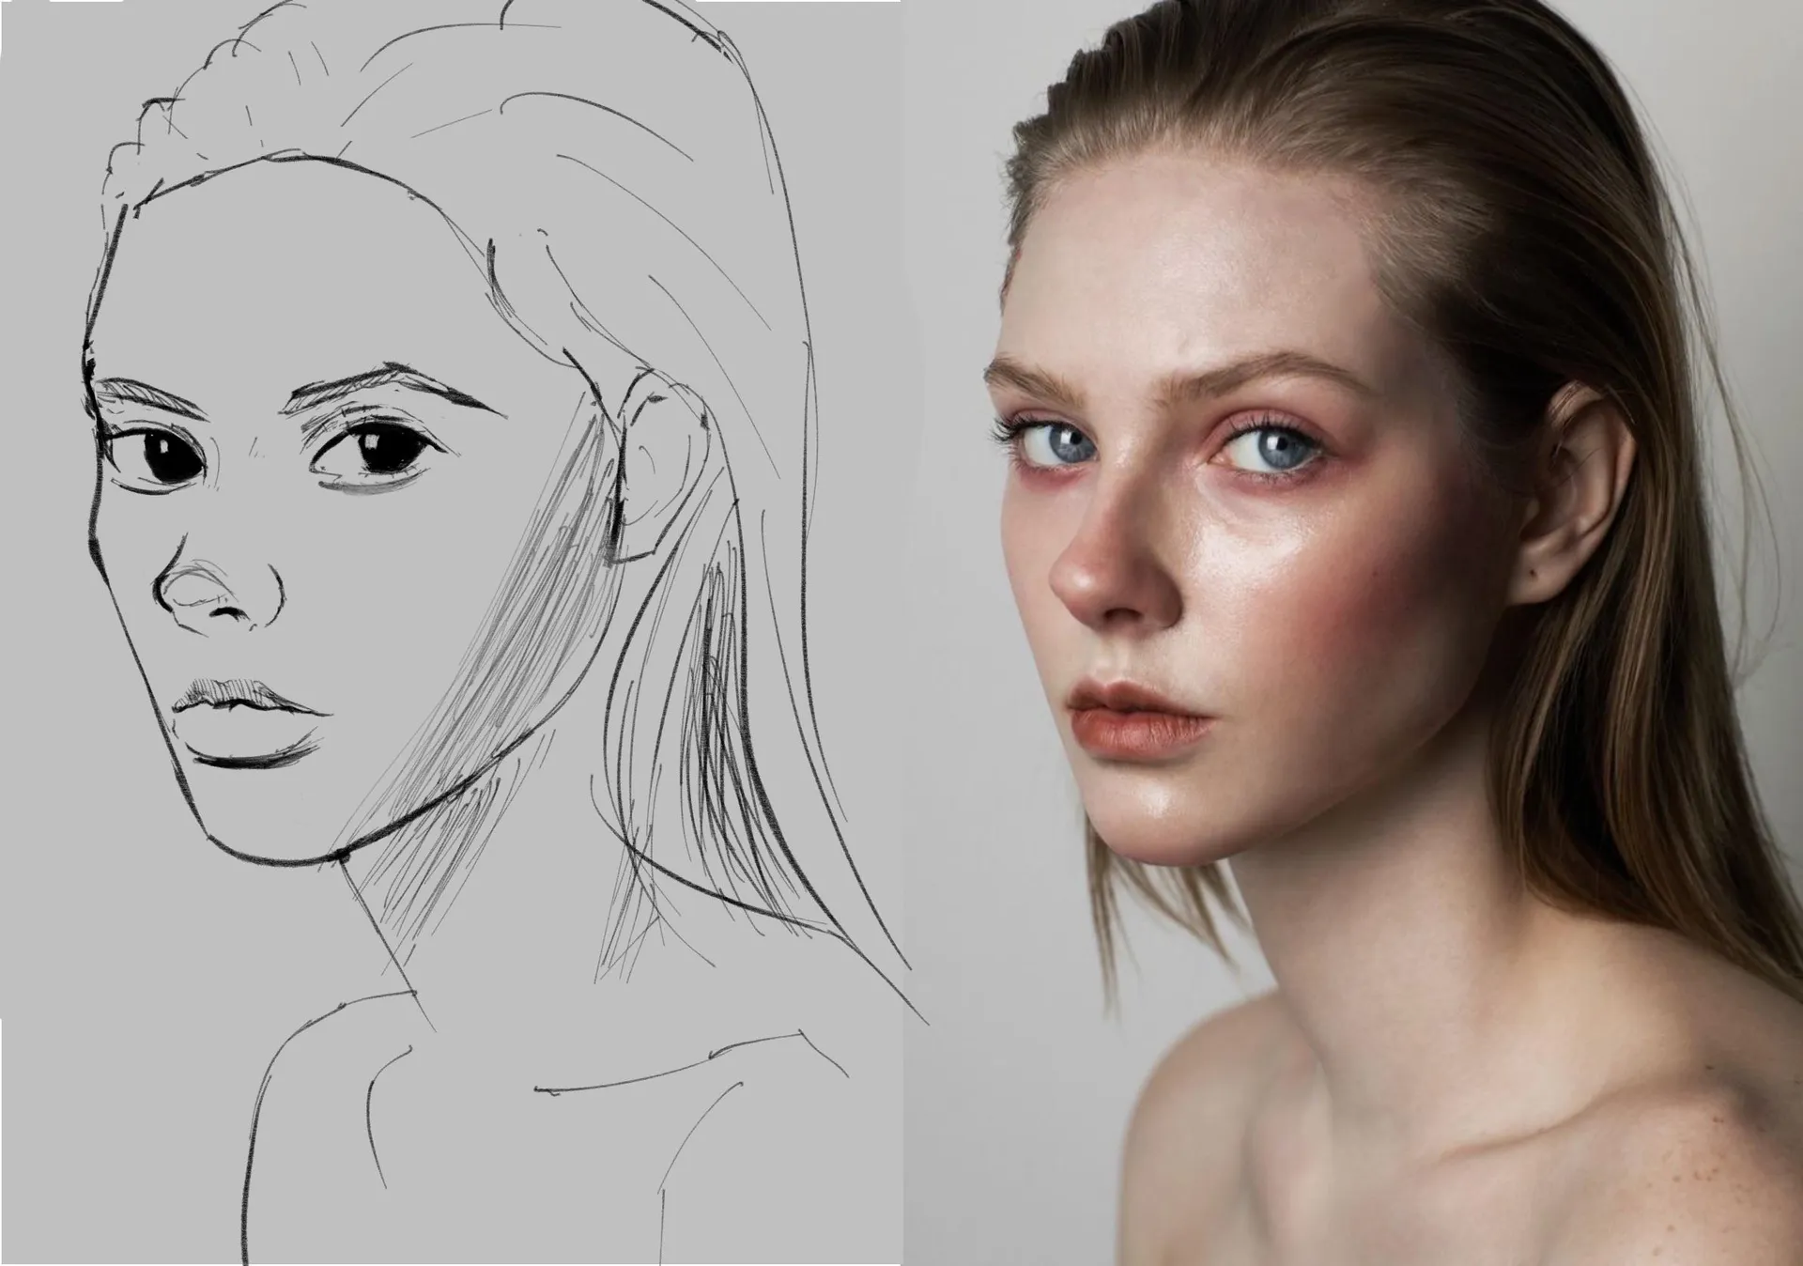Select the reference photo of the woman

1352,633
